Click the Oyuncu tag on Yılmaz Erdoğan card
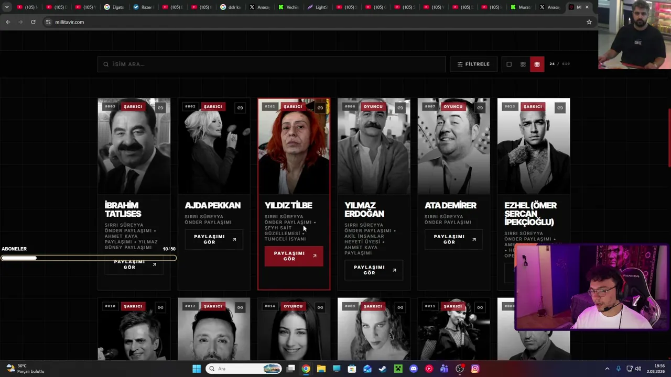Viewport: 671px width, 377px height. [373, 107]
